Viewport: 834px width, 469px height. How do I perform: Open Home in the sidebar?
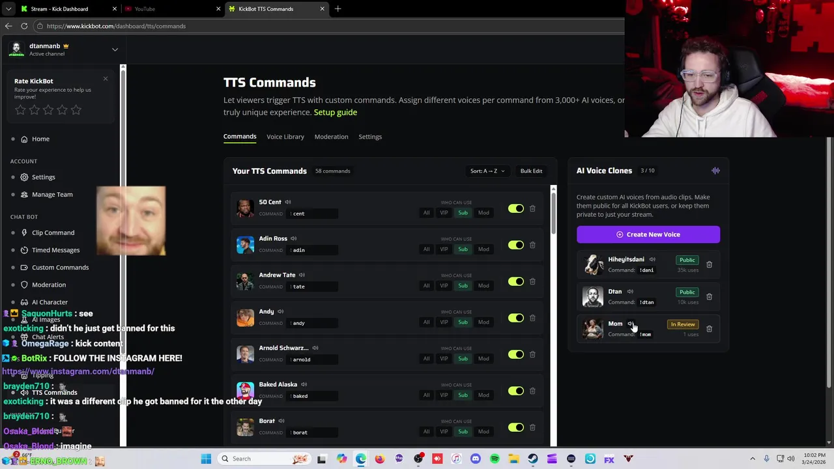click(40, 139)
